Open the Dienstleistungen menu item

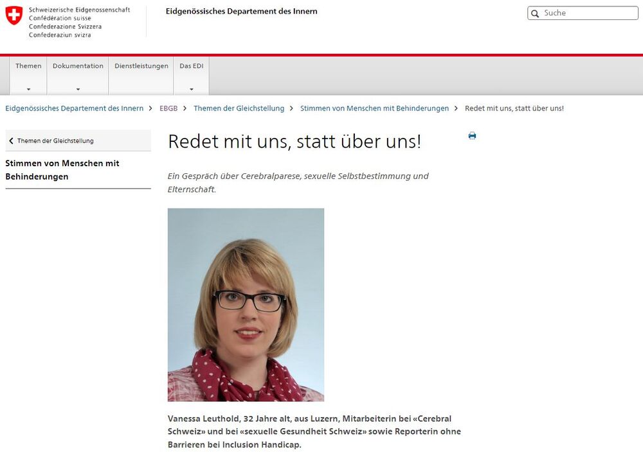click(x=141, y=66)
